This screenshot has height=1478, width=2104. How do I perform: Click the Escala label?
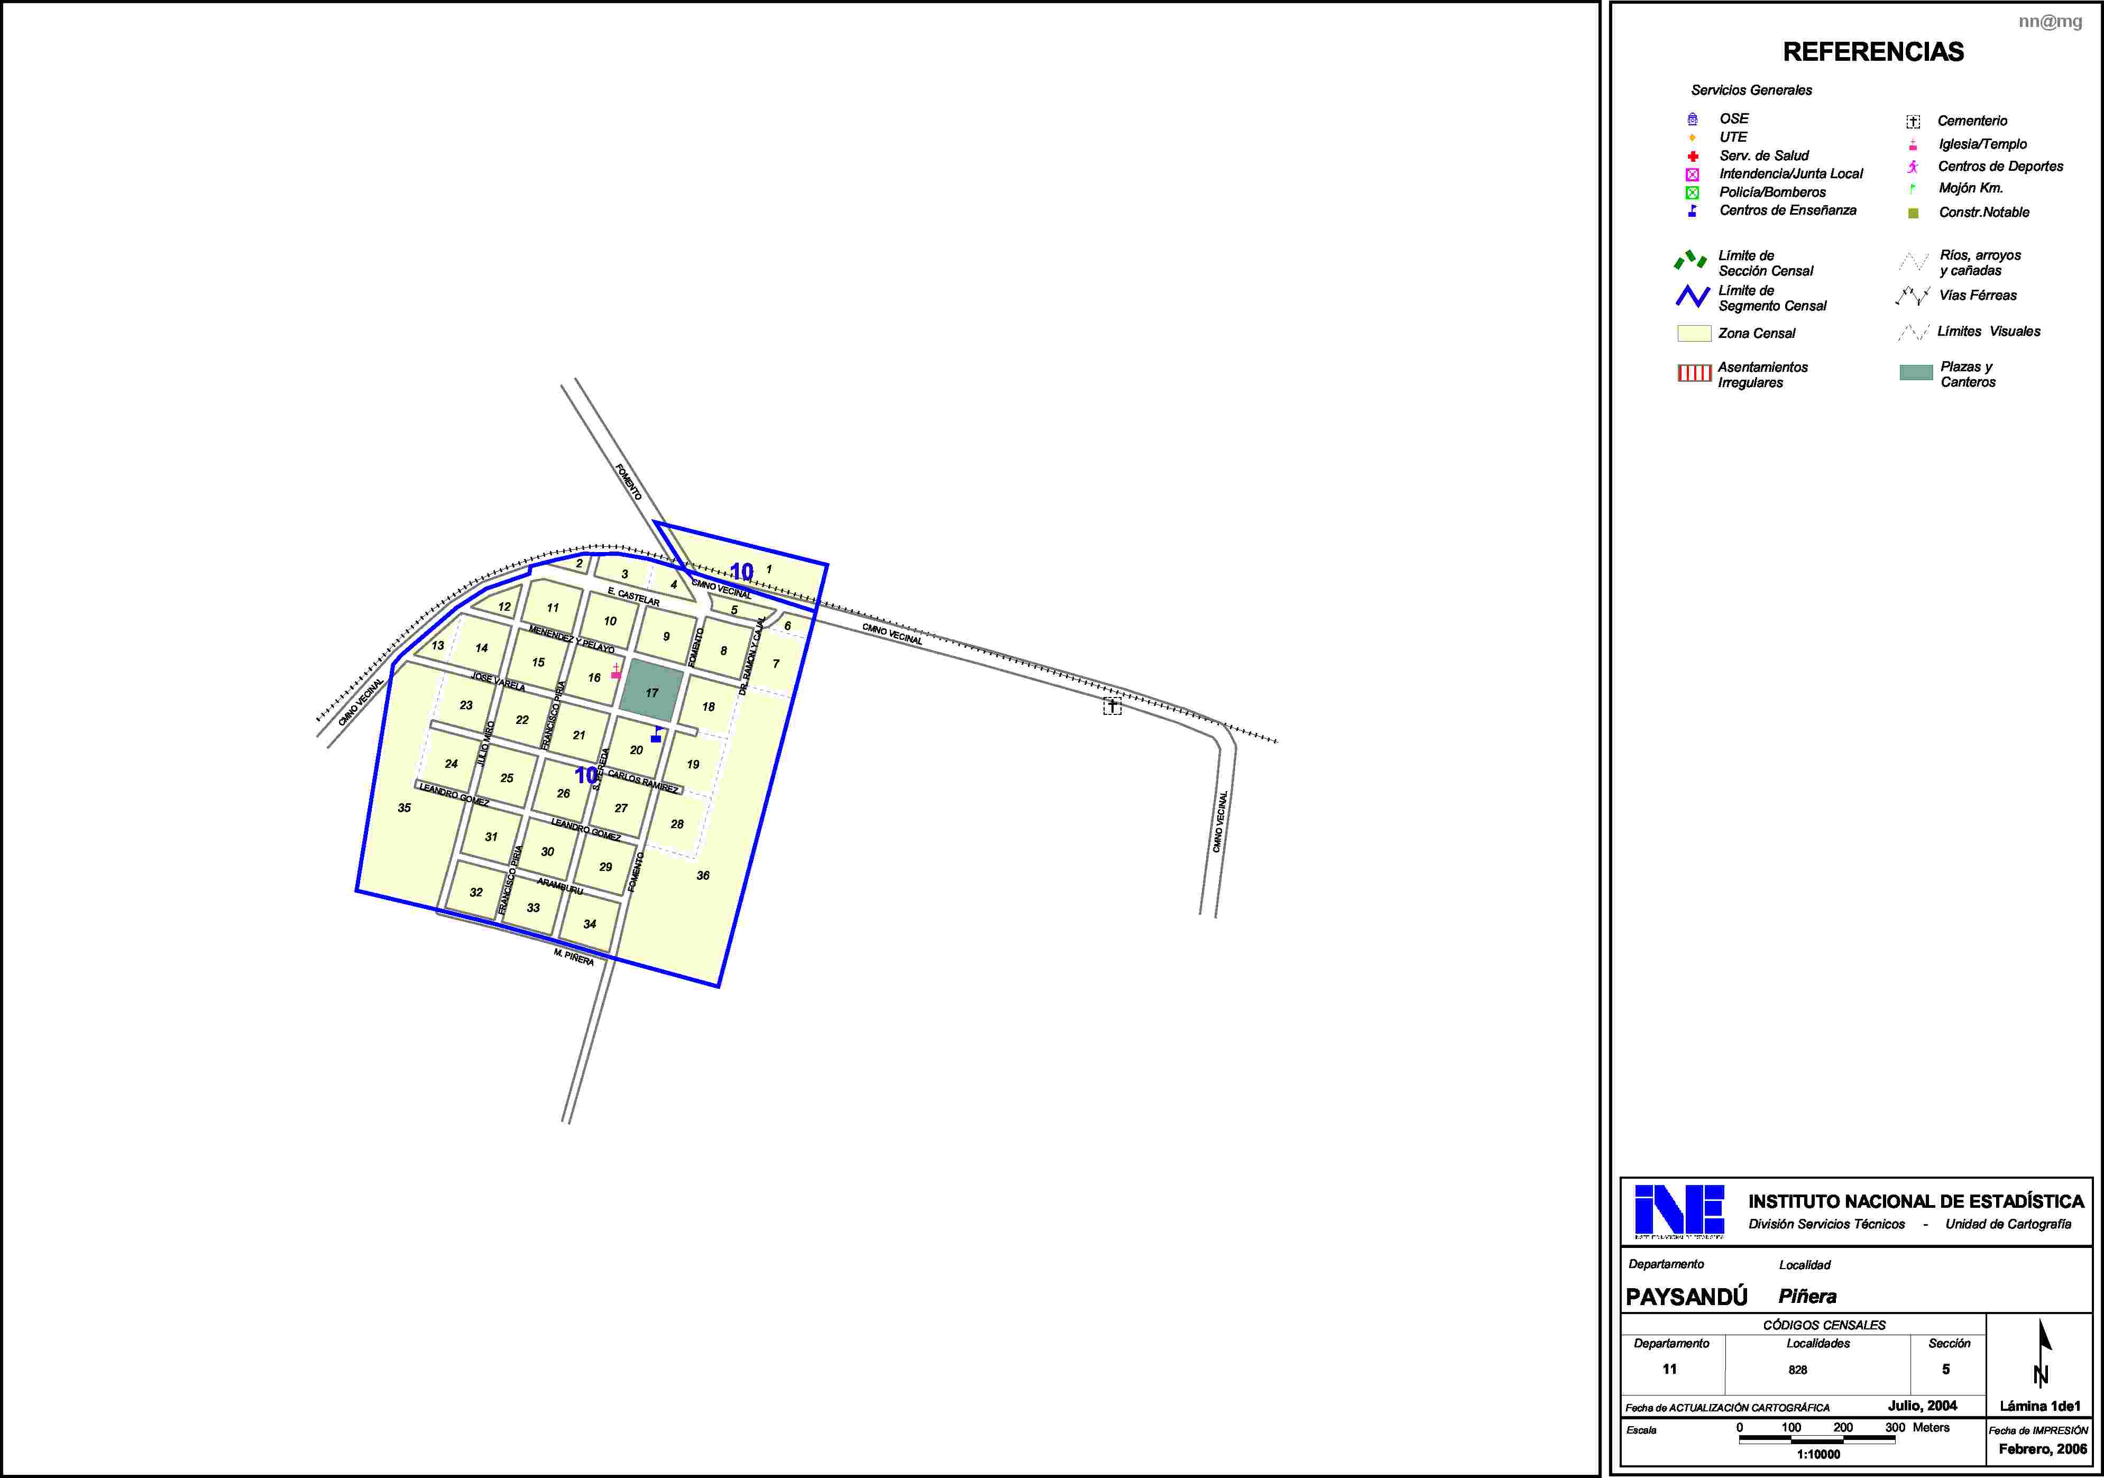click(x=1641, y=1429)
